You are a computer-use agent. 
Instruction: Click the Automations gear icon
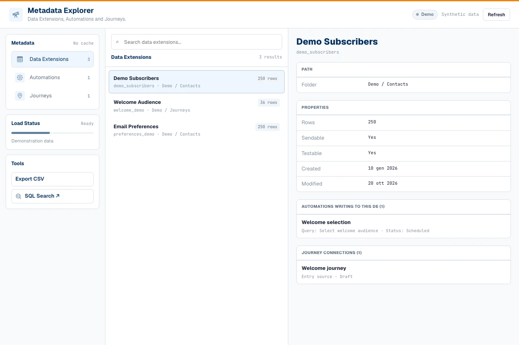pyautogui.click(x=20, y=78)
